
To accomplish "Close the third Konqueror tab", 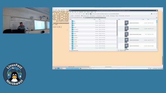I will point(105,18).
